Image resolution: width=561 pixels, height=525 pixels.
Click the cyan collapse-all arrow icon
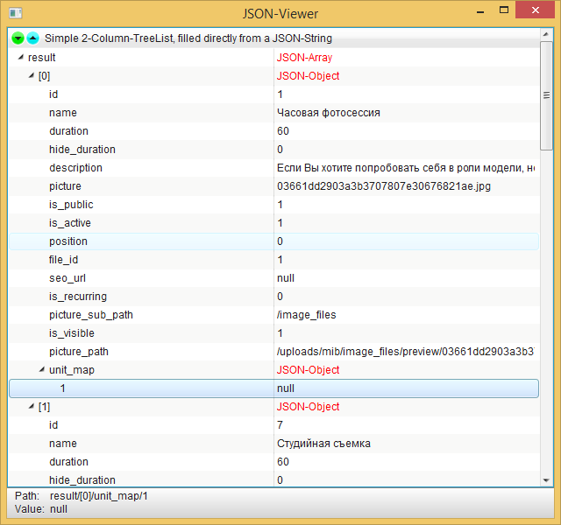pyautogui.click(x=32, y=38)
